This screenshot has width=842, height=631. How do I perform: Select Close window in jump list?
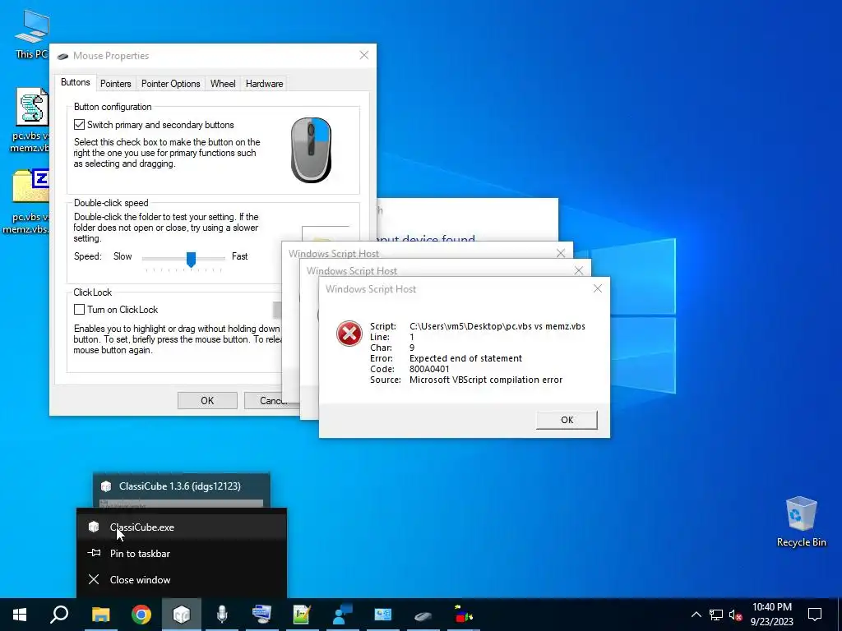182,579
